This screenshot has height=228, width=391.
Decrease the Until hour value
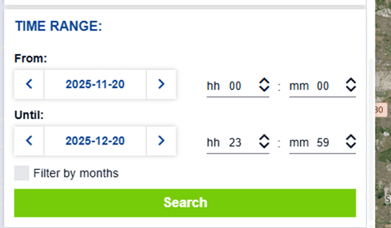pyautogui.click(x=264, y=145)
